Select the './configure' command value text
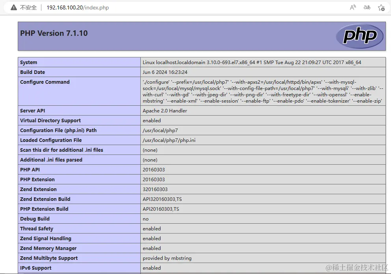This screenshot has width=391, height=274. click(263, 92)
